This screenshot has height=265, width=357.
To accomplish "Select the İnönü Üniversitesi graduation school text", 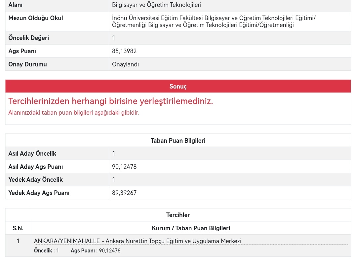I will [214, 21].
